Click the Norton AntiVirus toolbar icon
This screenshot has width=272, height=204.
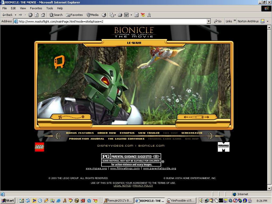263,21
